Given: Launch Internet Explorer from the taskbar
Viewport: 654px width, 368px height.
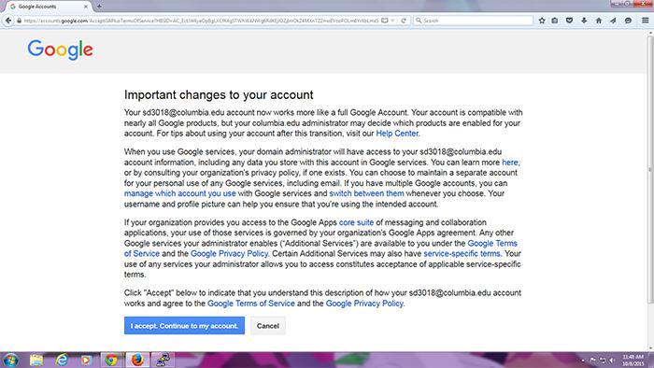Looking at the screenshot, I should click(x=62, y=360).
